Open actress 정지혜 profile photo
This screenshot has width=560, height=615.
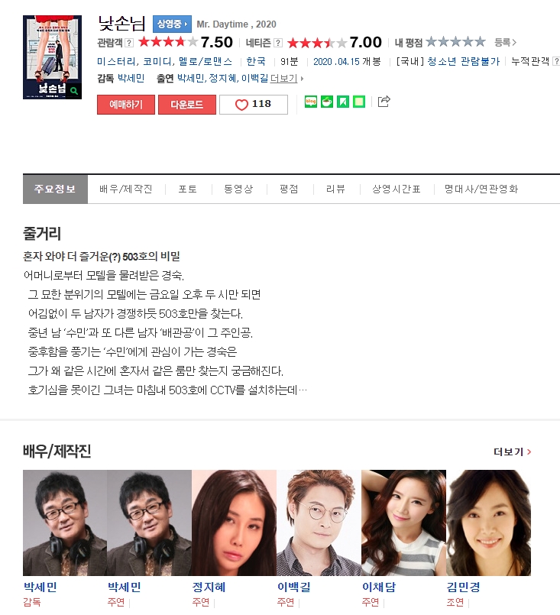234,523
